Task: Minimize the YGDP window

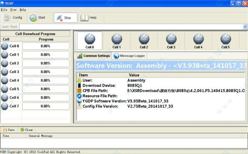Action: click(x=233, y=3)
